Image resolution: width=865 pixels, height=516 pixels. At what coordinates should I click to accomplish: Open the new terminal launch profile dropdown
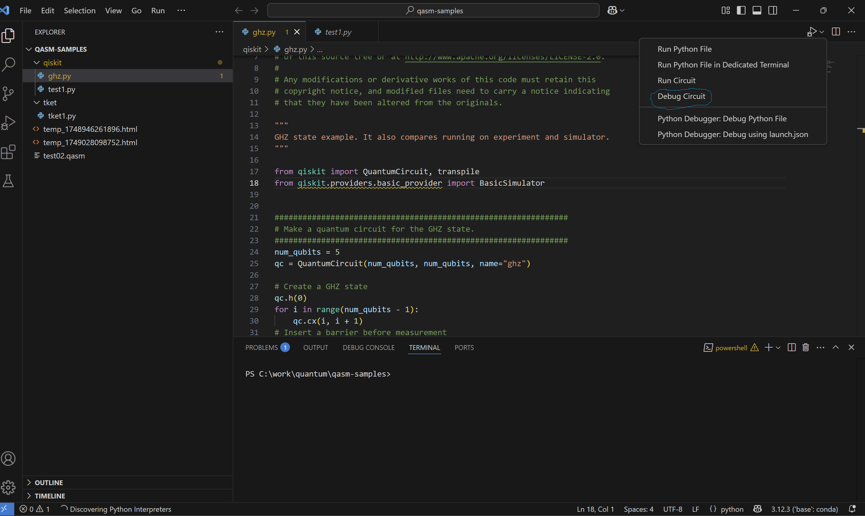point(778,348)
